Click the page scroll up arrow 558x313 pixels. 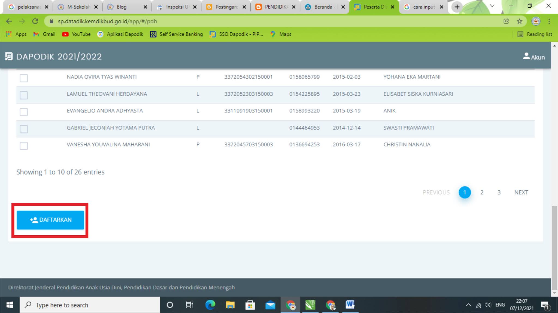click(x=554, y=46)
